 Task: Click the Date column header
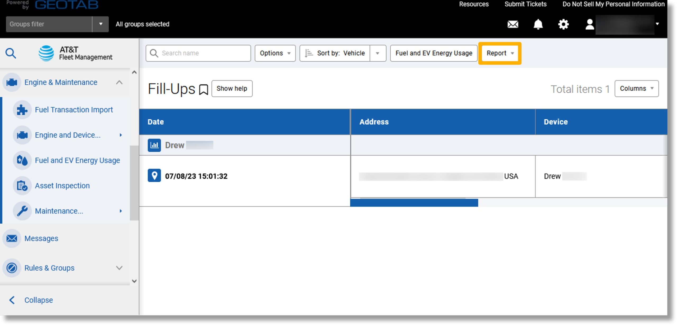(x=245, y=122)
